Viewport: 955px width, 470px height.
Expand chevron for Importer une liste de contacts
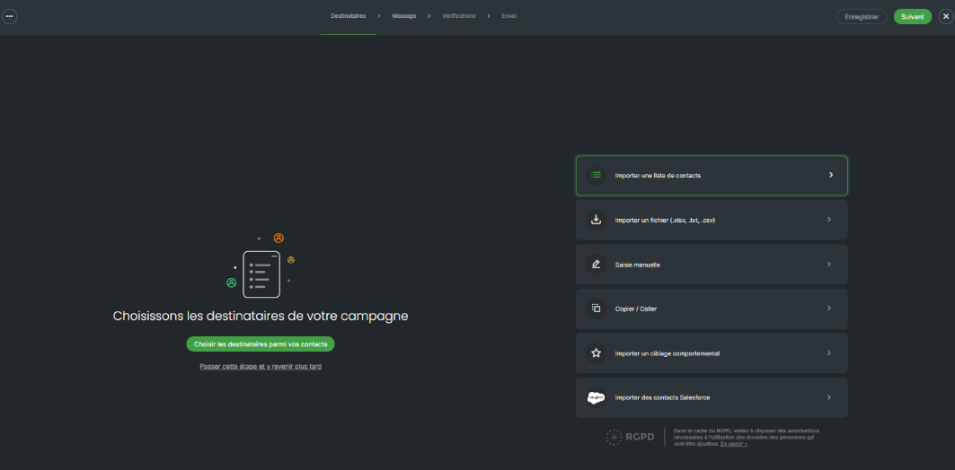tap(831, 175)
